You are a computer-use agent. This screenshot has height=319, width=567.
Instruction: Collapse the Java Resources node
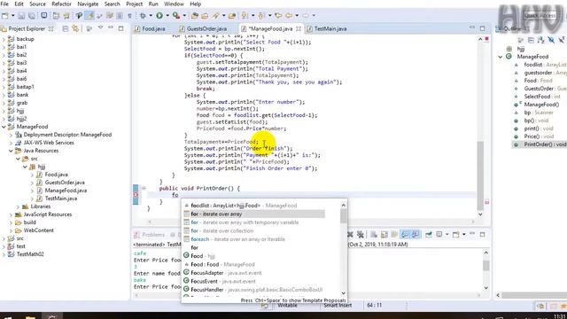tap(11, 151)
